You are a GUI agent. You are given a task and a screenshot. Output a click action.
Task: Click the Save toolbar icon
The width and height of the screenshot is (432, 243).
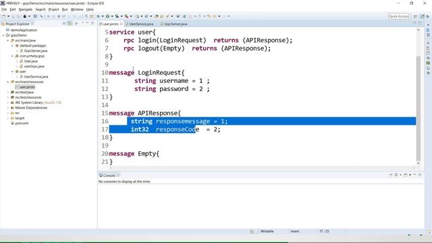13,16
